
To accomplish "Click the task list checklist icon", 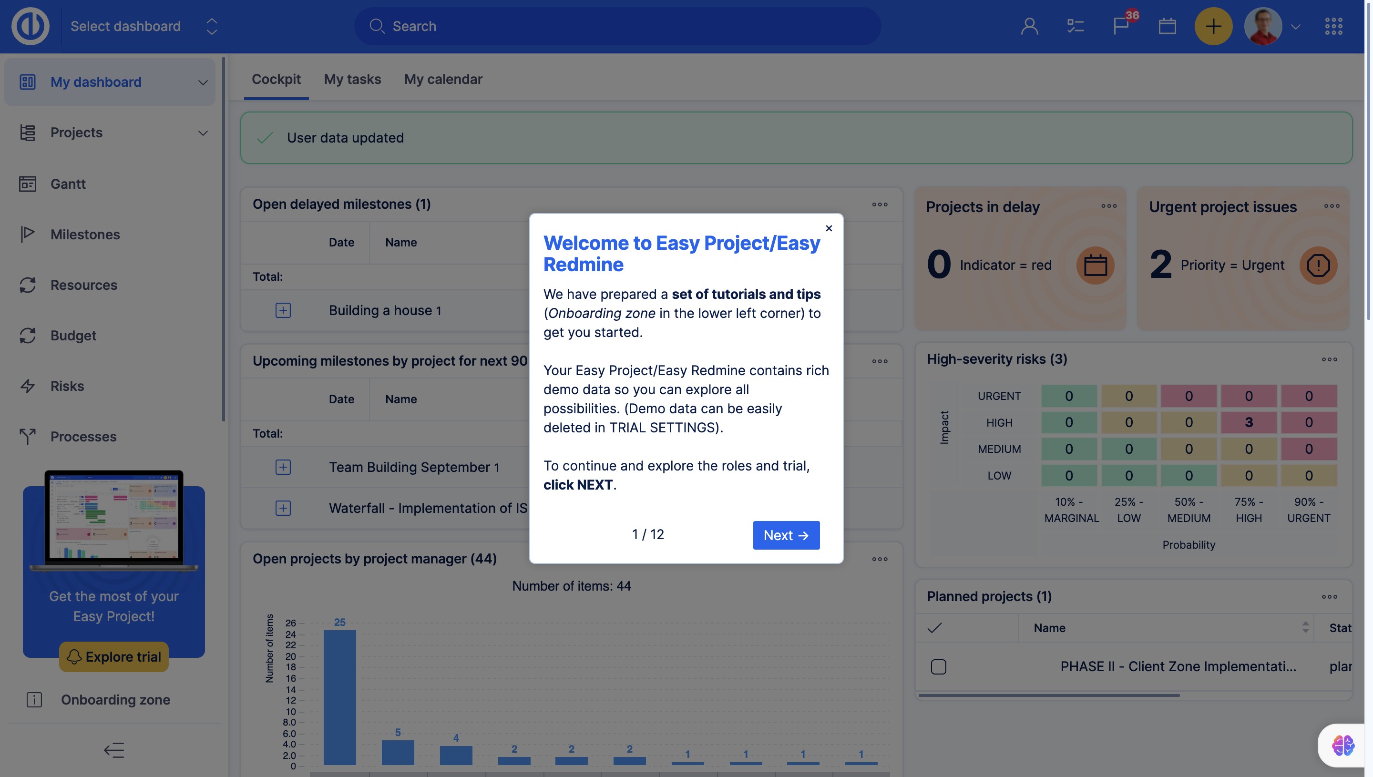I will point(1075,26).
